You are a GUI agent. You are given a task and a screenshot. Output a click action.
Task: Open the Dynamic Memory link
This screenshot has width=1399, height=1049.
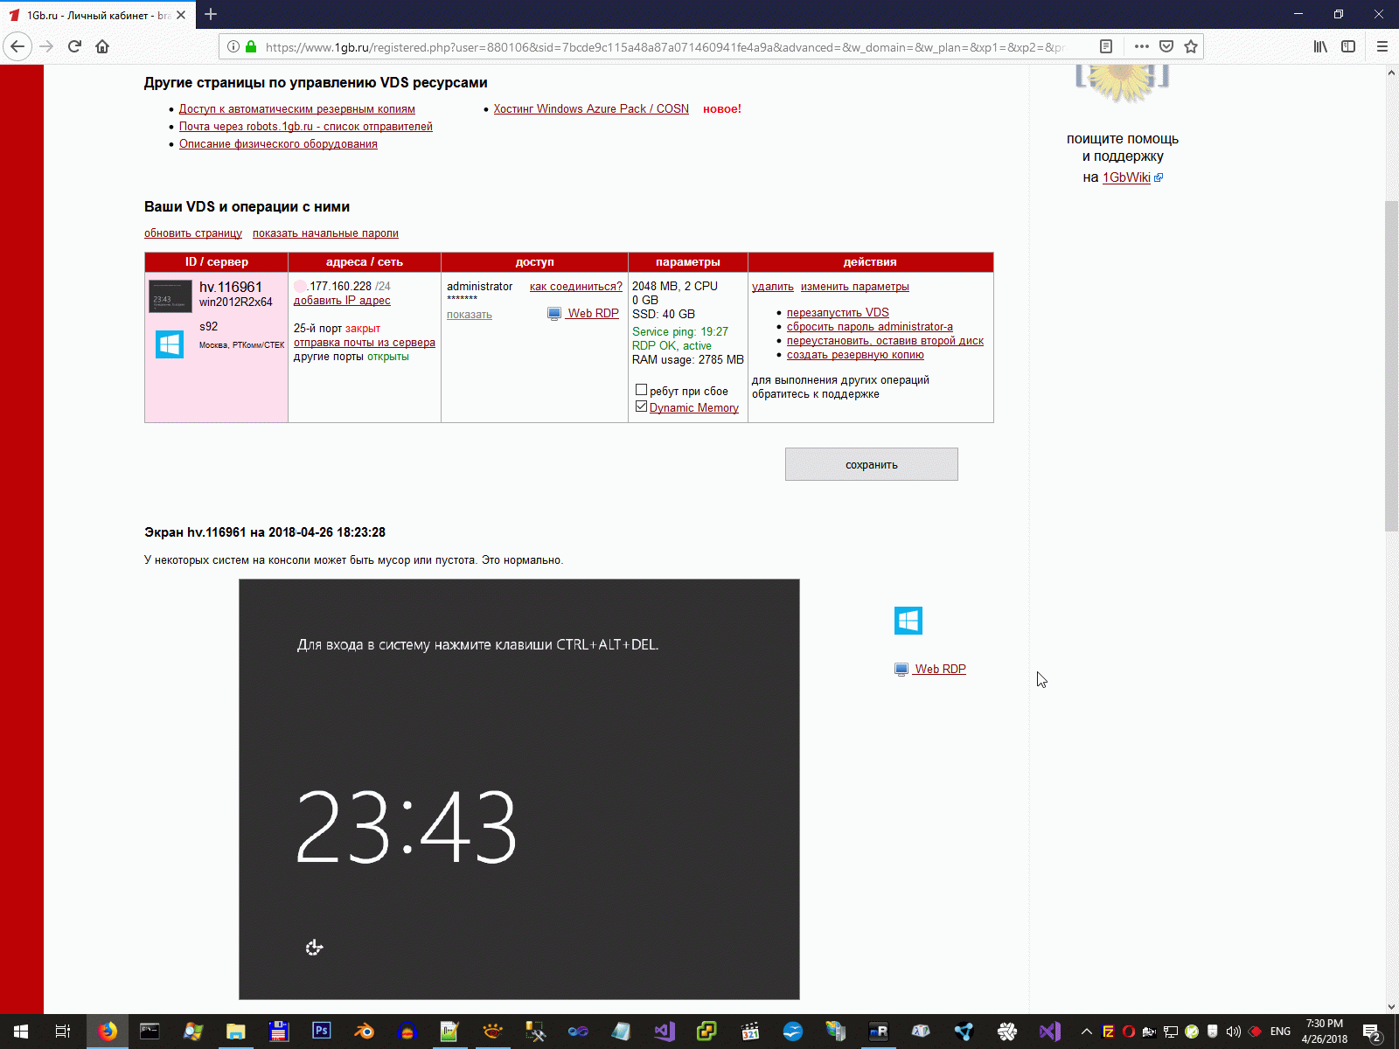(x=694, y=408)
